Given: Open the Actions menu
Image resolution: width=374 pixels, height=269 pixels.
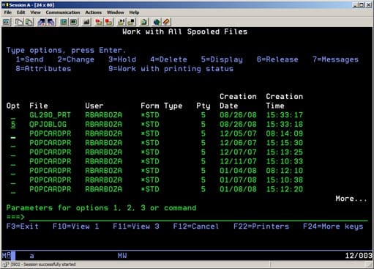Looking at the screenshot, I should coord(93,12).
